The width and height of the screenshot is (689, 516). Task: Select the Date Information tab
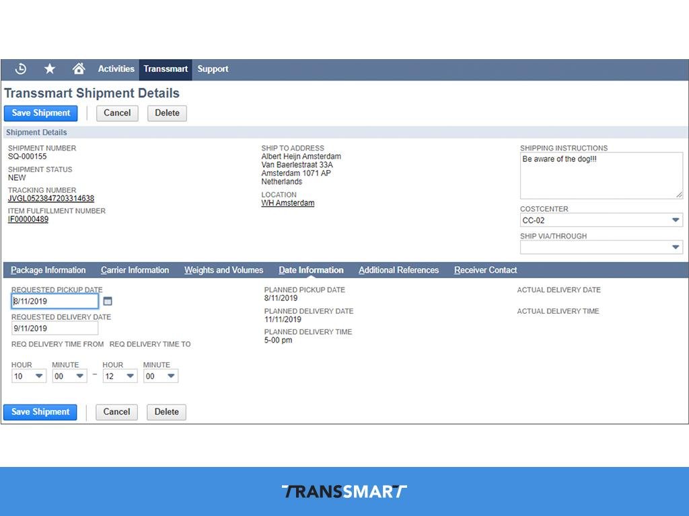coord(311,270)
